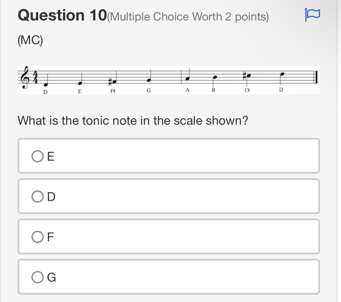This screenshot has width=341, height=302.
Task: Click the B note on the staff
Action: click(215, 77)
